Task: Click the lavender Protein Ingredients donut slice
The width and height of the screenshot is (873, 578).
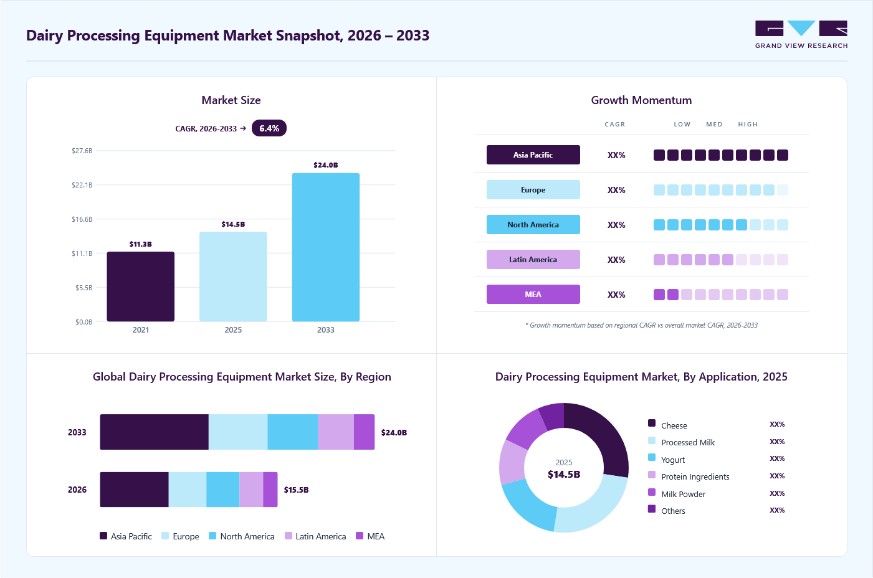Action: click(512, 463)
